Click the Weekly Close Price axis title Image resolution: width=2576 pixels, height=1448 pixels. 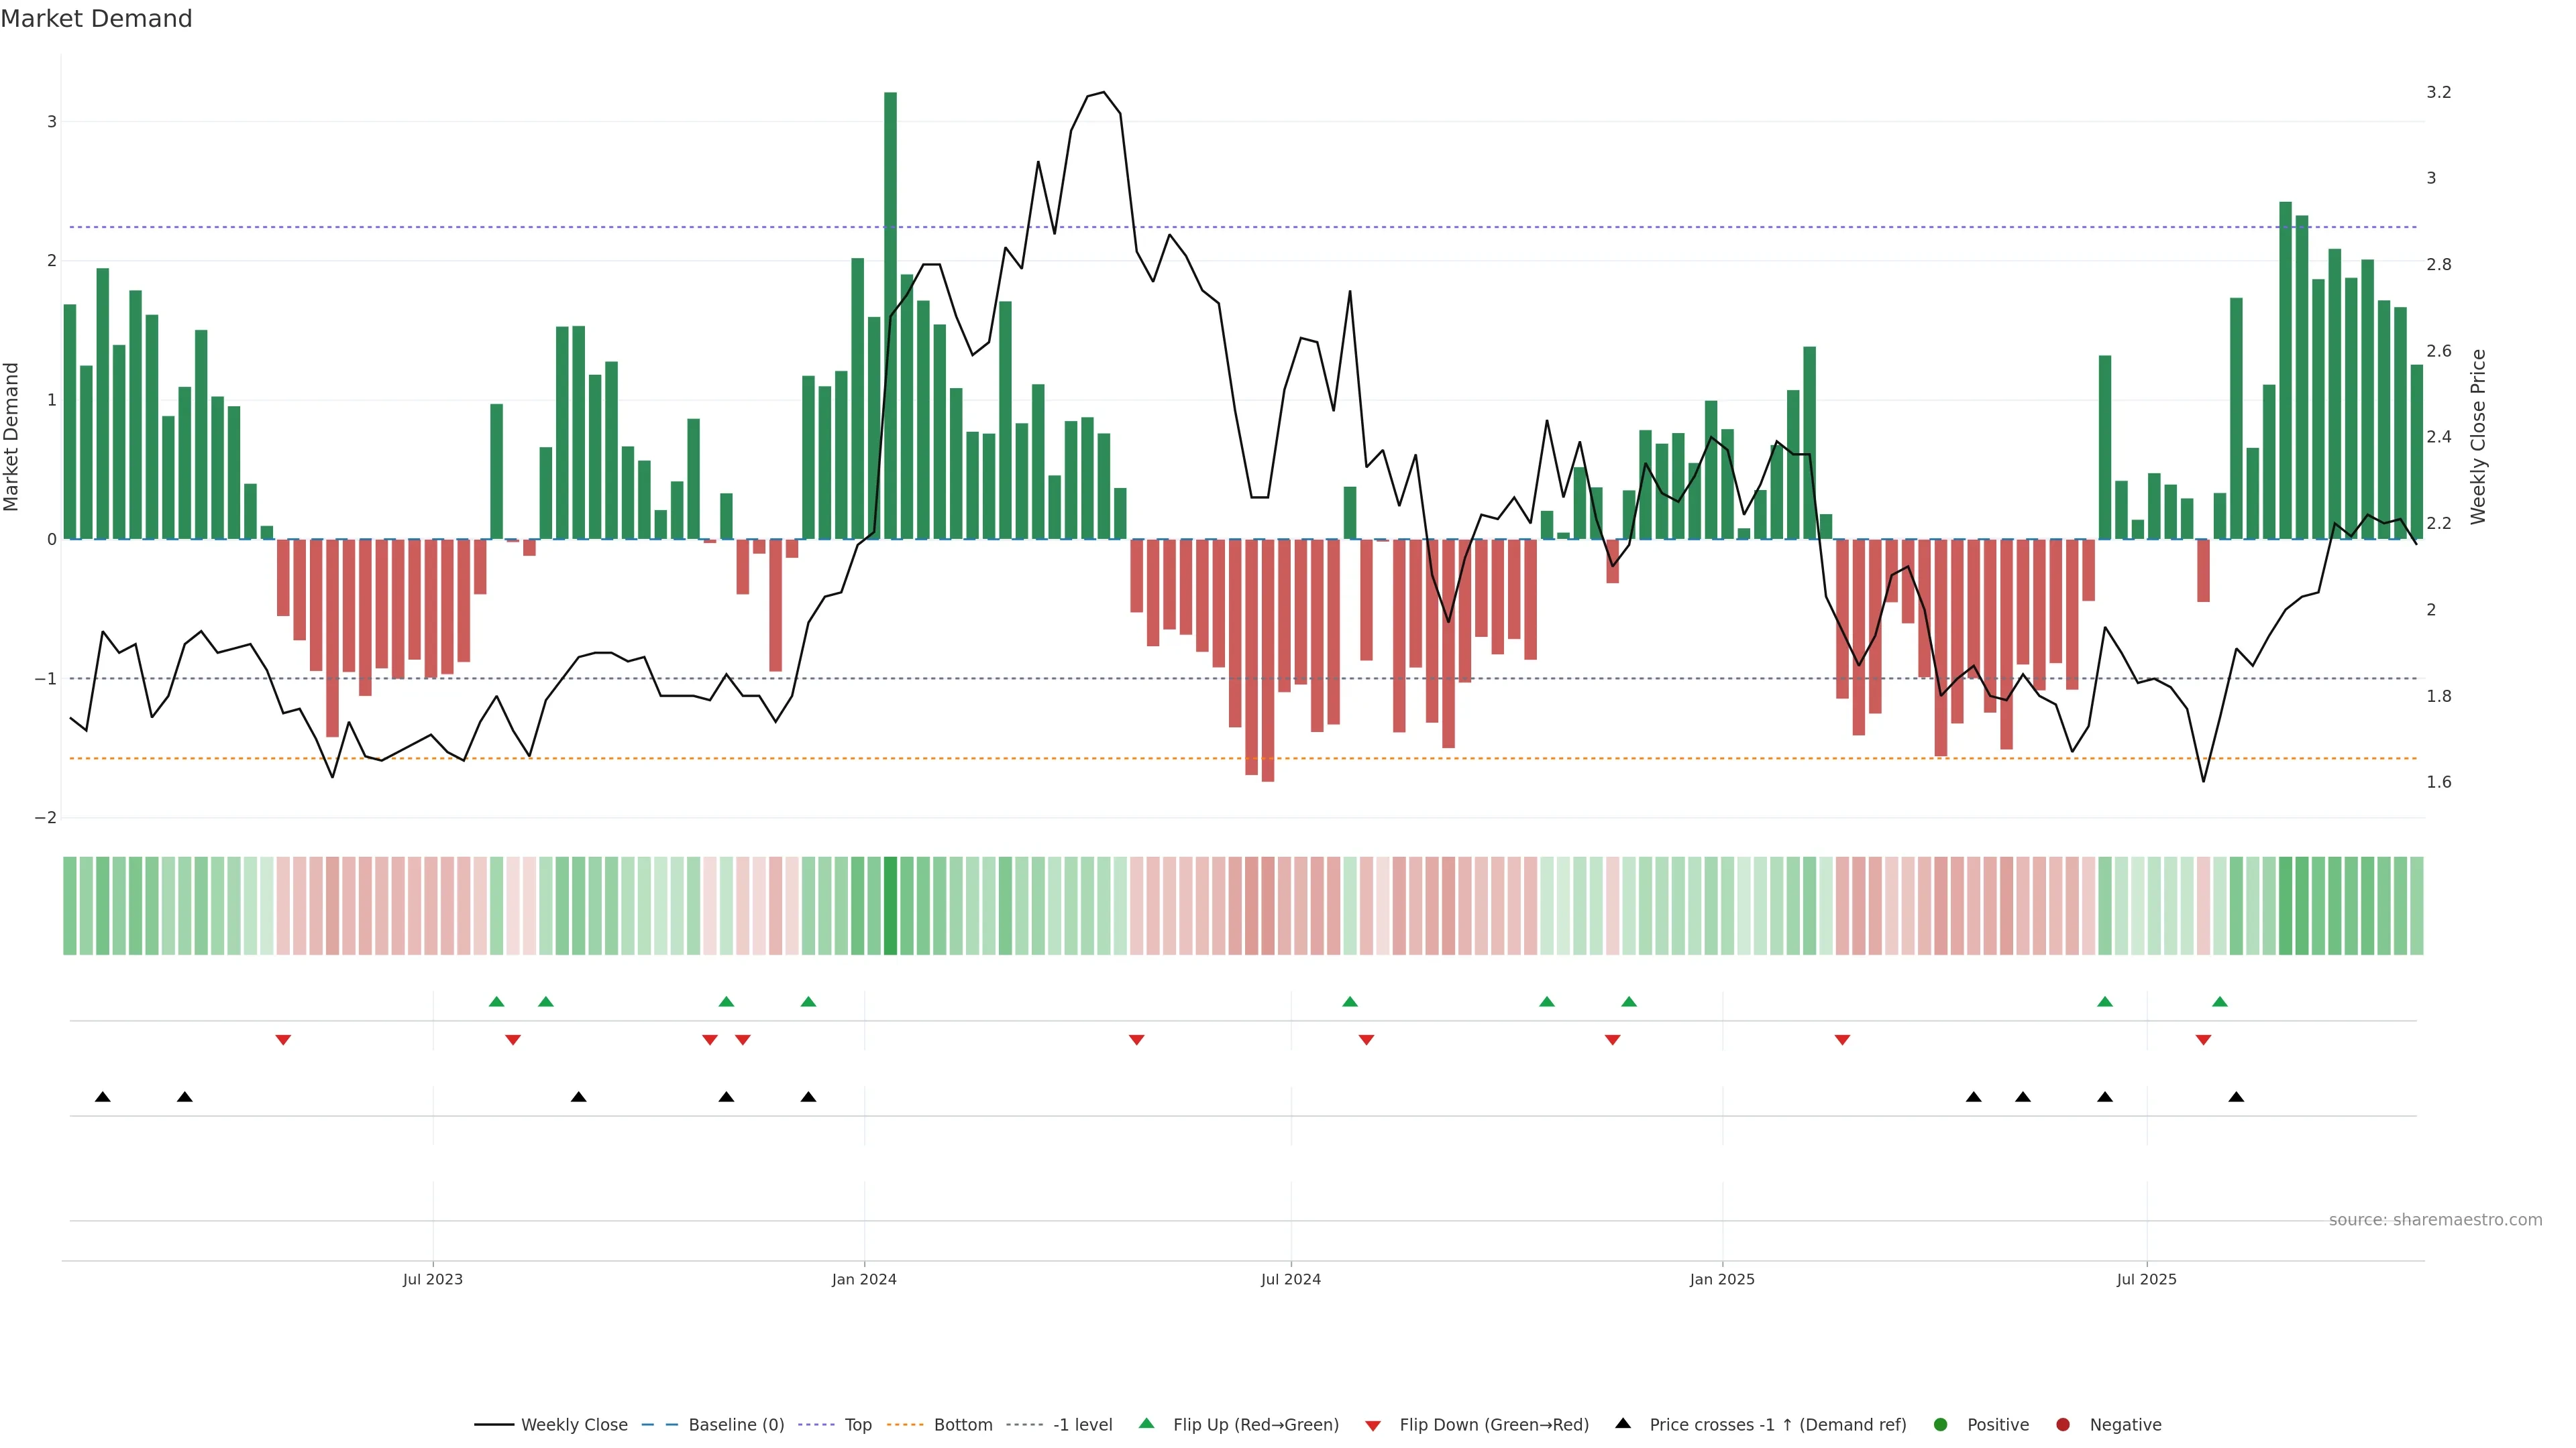tap(2477, 436)
